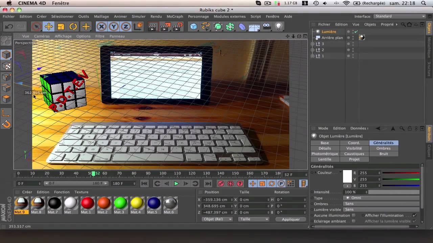433x243 pixels.
Task: Enable the Eclairage ambiant checkbox
Action: 354,221
